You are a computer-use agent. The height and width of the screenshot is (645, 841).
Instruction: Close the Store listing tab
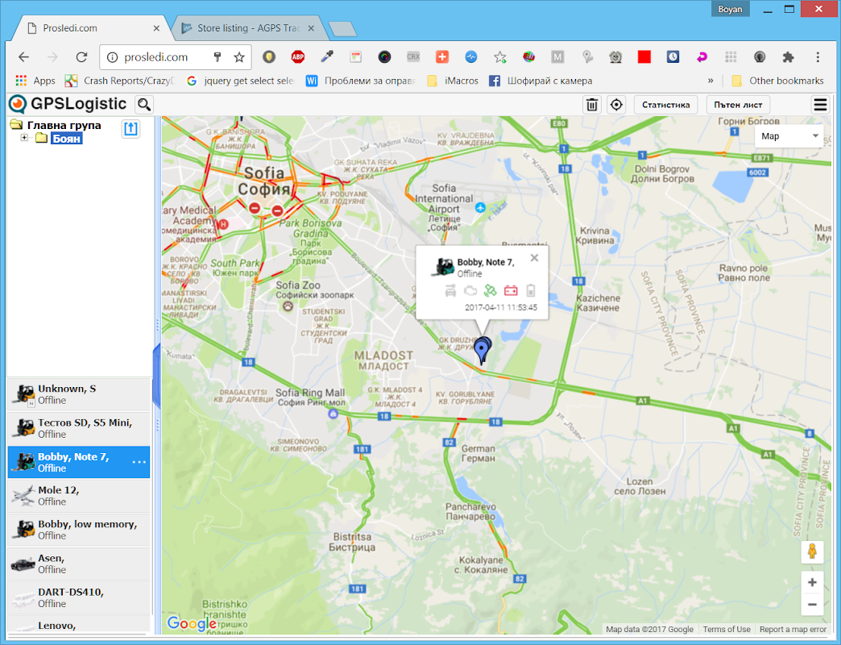coord(311,28)
